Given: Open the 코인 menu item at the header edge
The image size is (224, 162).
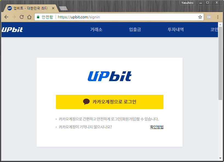Looking at the screenshot, I should [x=214, y=30].
